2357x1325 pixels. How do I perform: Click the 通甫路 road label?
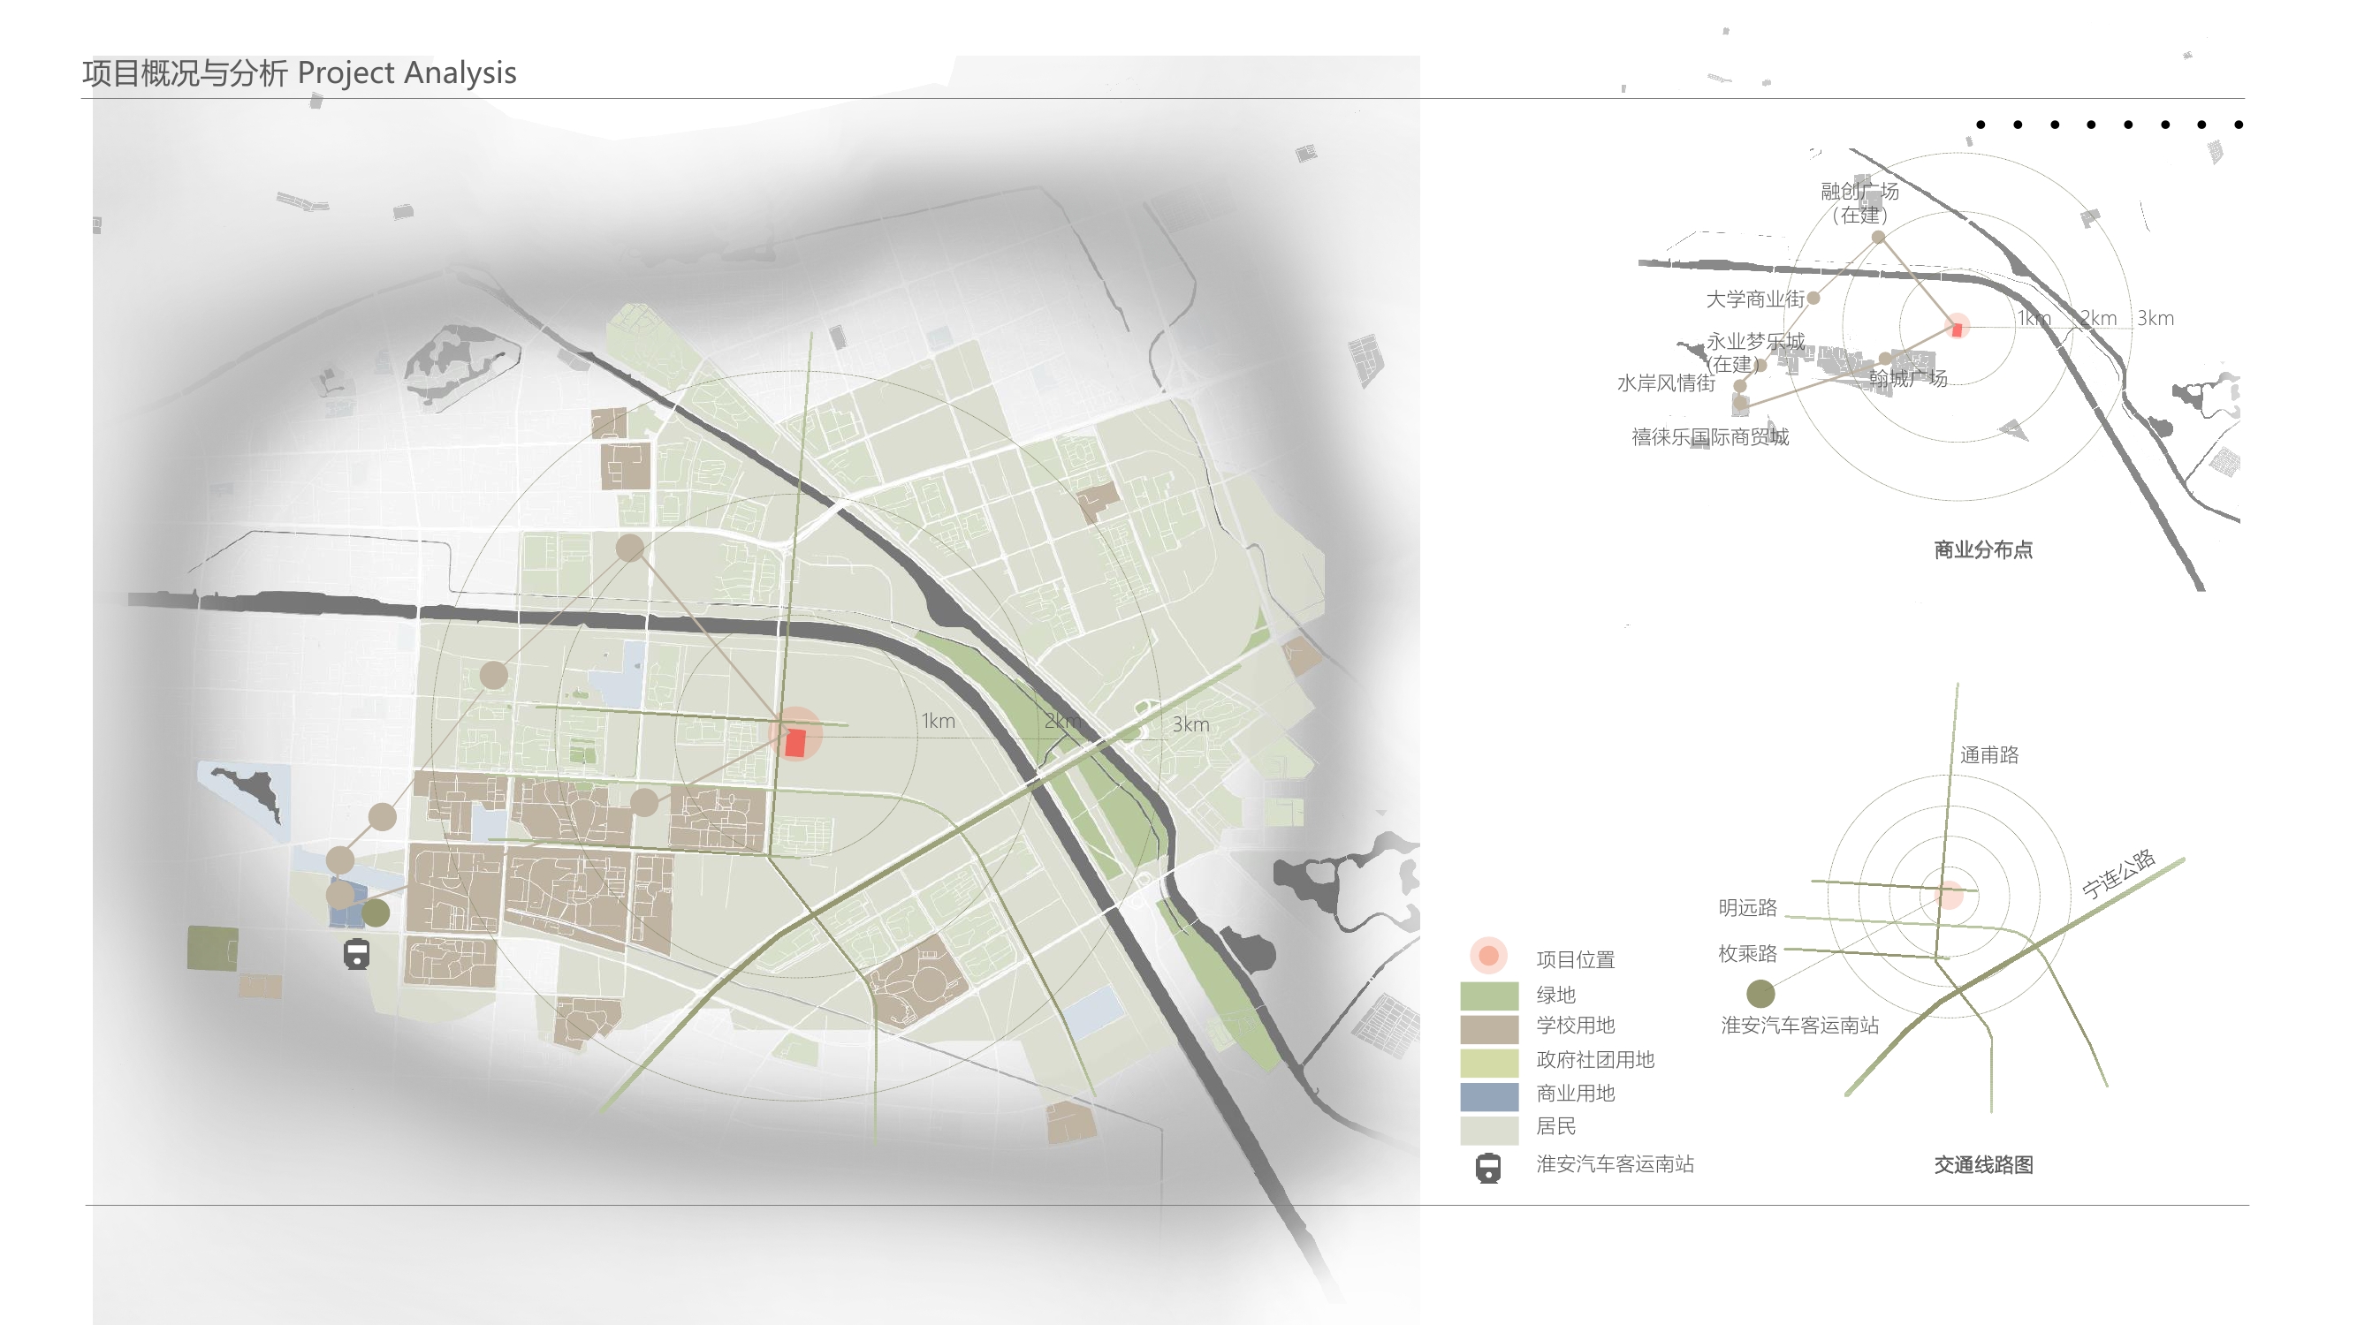[x=1989, y=754]
